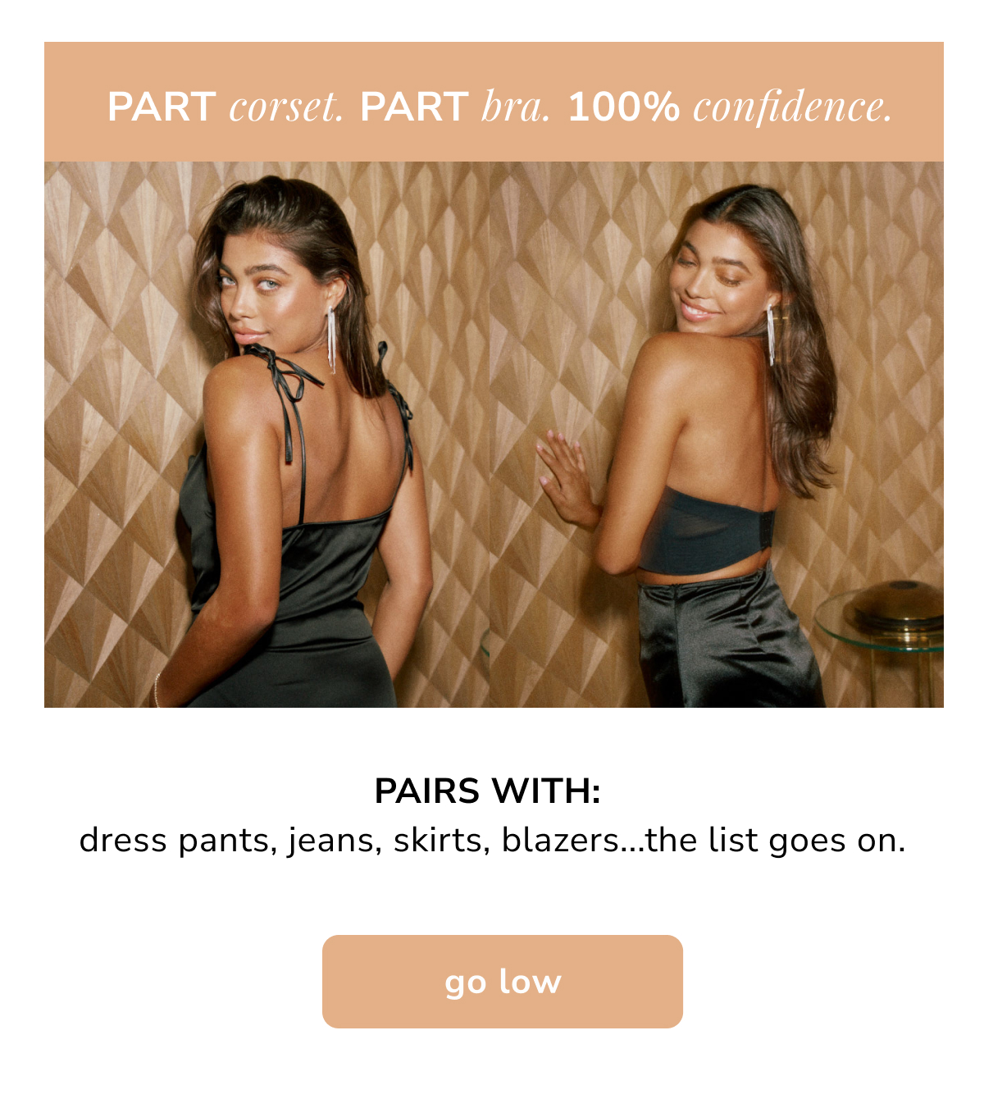Viewport: 984px width, 1117px height.
Task: Click the 'PART bra.' headline text
Action: point(455,107)
